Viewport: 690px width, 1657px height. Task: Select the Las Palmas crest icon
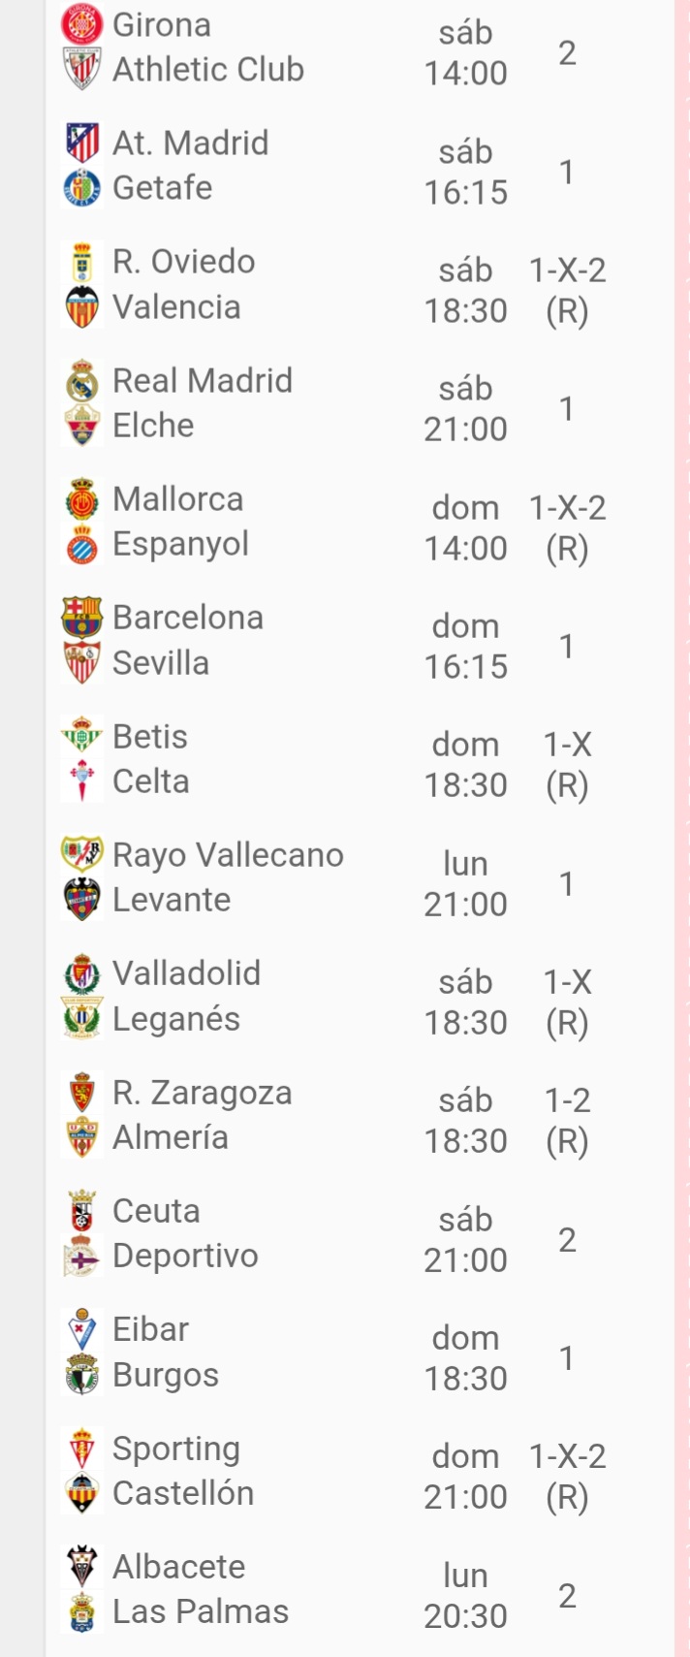82,1611
